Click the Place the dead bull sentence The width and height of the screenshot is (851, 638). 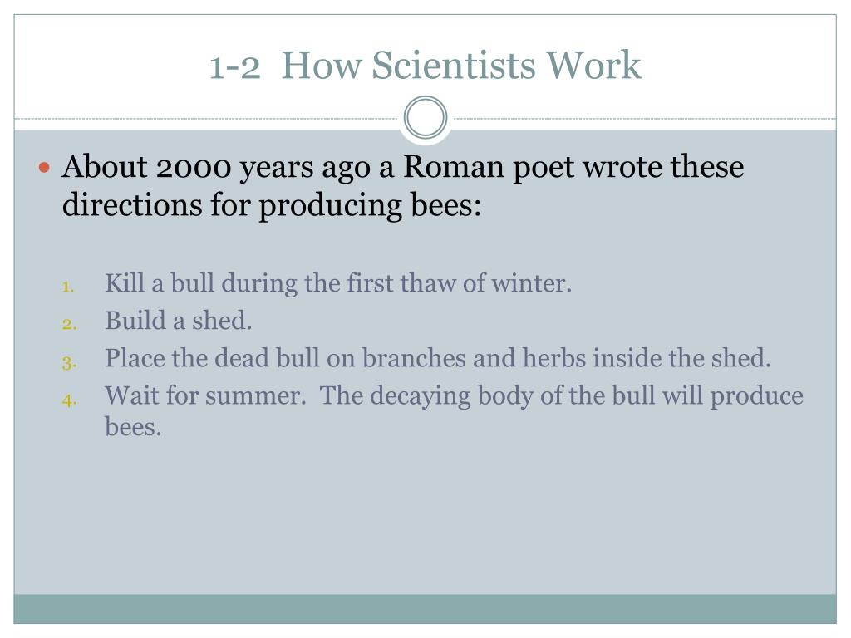point(438,358)
